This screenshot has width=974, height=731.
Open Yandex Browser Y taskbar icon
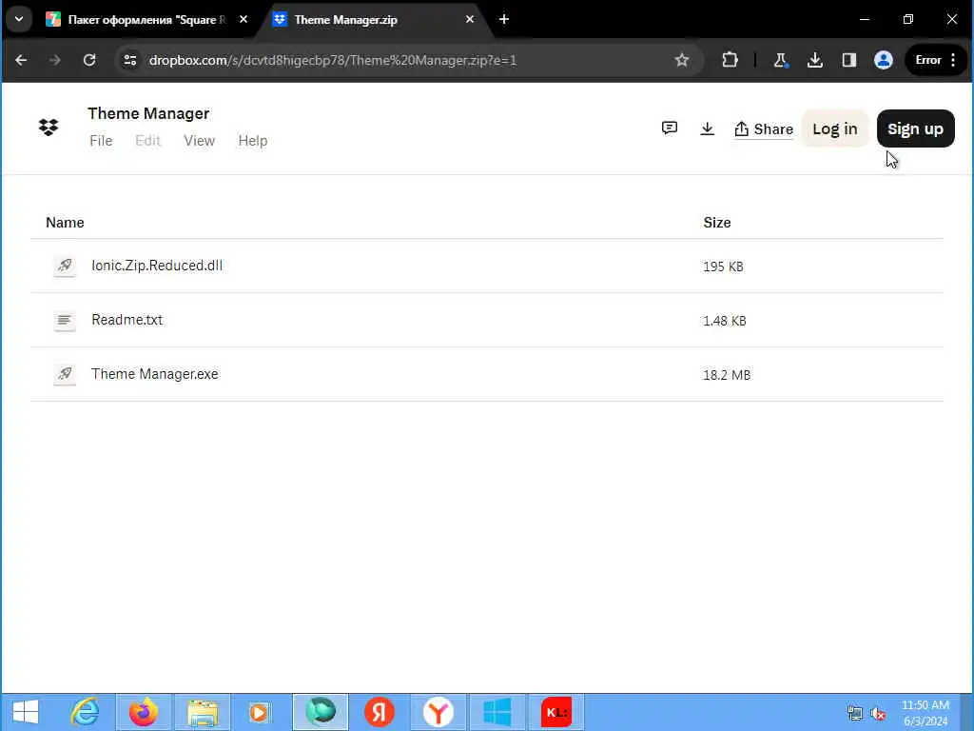[x=438, y=712]
